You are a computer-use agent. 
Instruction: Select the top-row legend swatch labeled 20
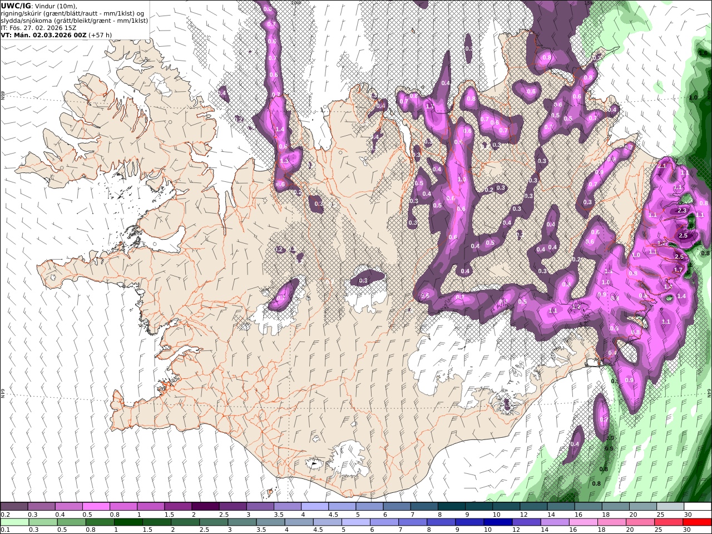[x=642, y=507]
